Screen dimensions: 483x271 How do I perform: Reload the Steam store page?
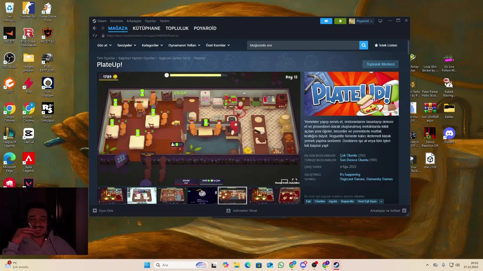coord(95,36)
